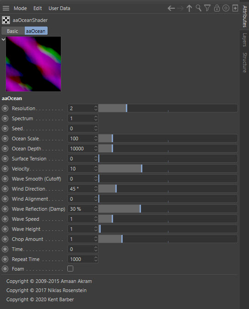Screen dimensions: 249x309
Task: Click the Wave Reflection (Damp) slider
Action: point(168,209)
